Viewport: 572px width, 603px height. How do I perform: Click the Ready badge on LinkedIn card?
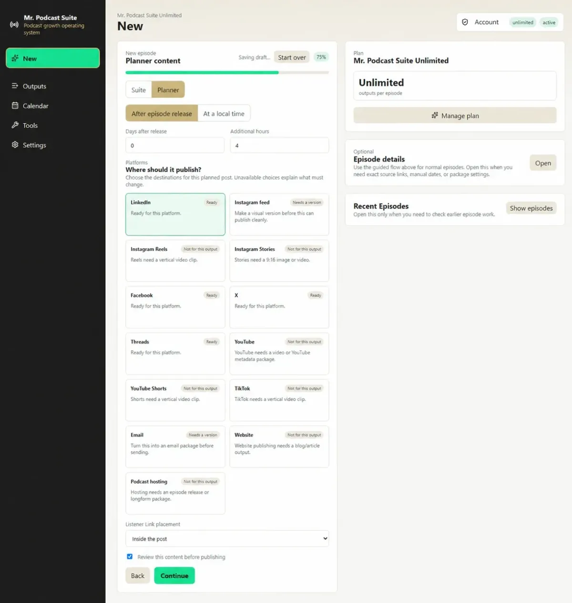click(x=212, y=202)
